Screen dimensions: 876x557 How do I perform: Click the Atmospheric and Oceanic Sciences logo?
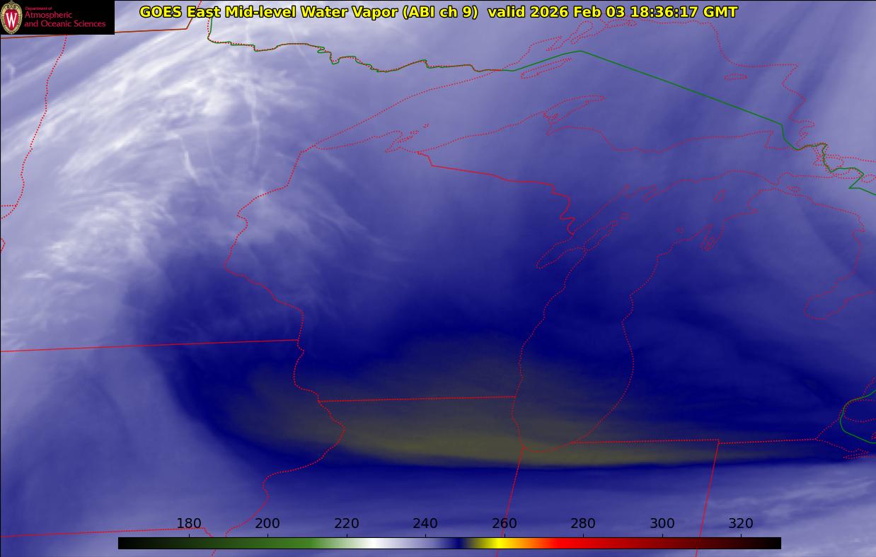click(x=57, y=17)
